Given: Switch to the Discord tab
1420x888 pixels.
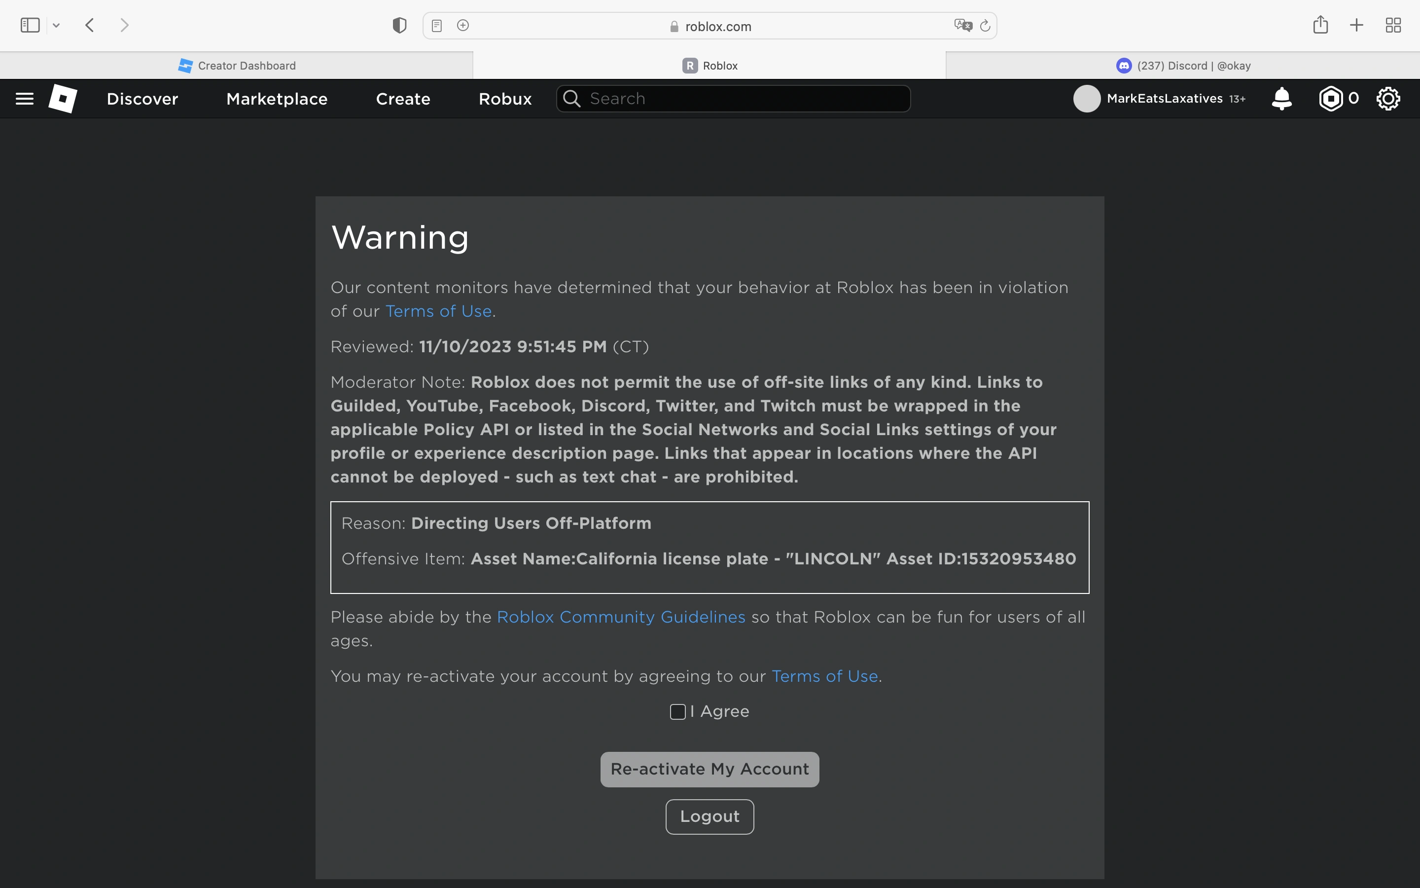Looking at the screenshot, I should pos(1183,66).
